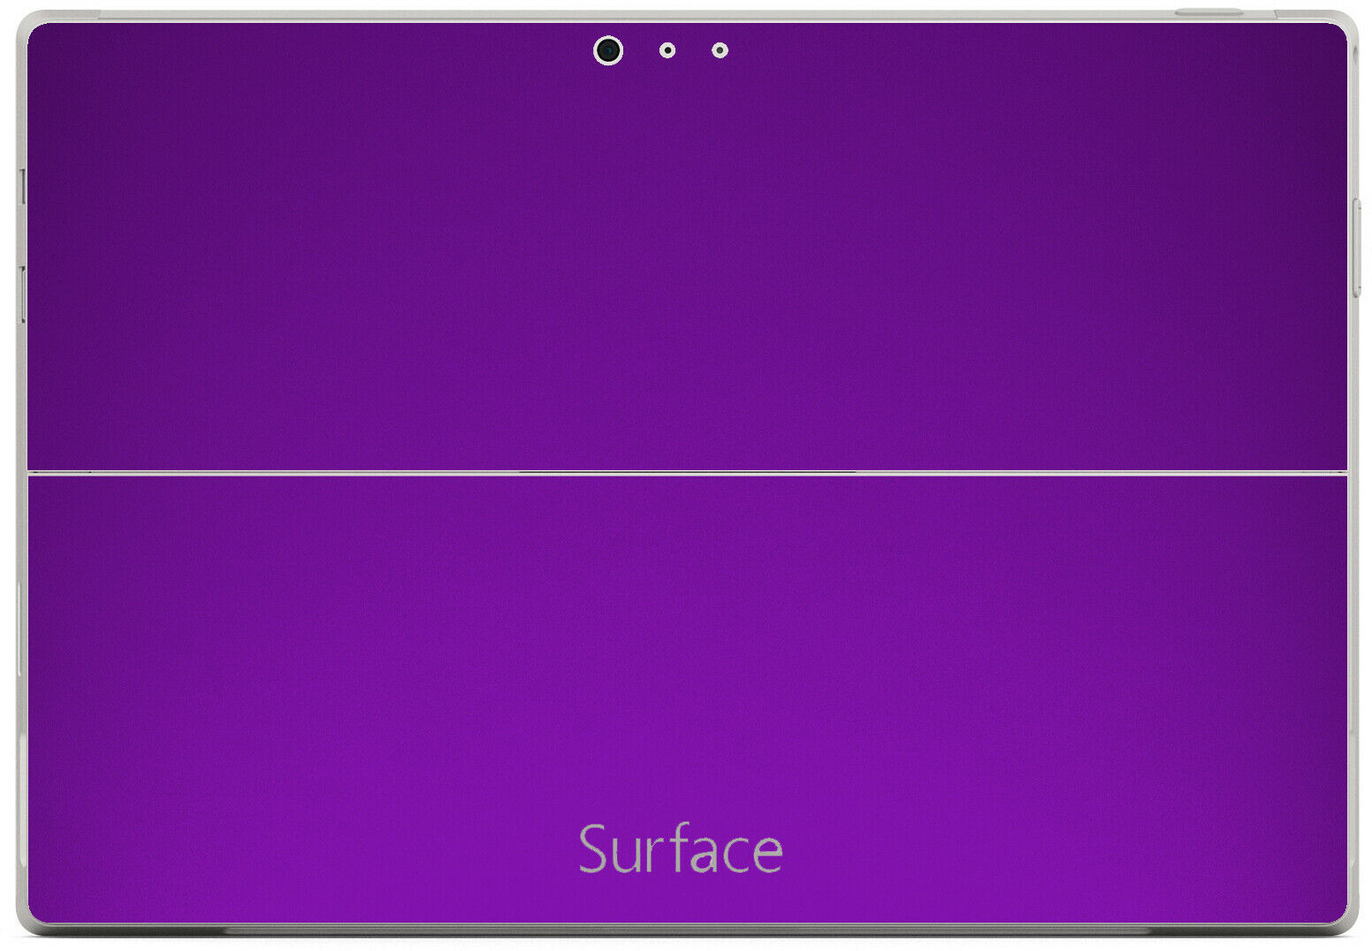Click the long slot on right edge
Image resolution: width=1372 pixels, height=951 pixels.
(x=1357, y=247)
